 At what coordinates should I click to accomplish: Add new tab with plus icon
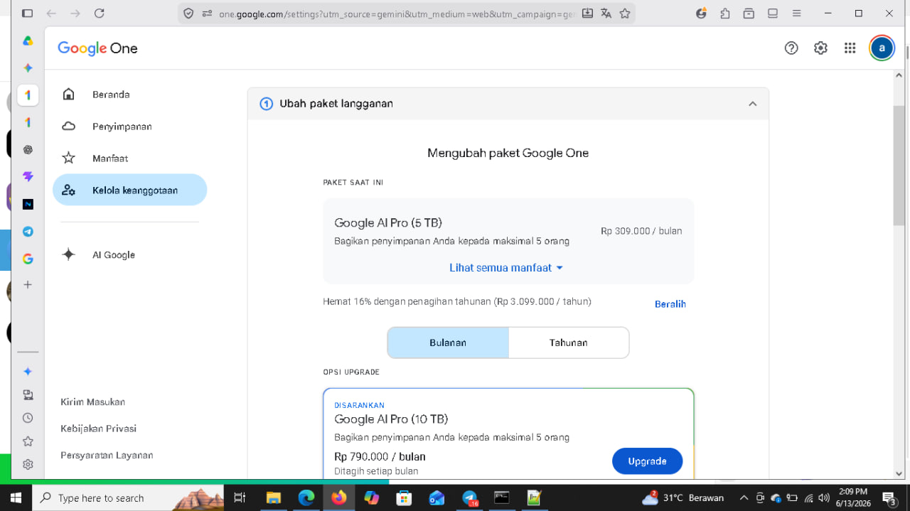[x=28, y=285]
